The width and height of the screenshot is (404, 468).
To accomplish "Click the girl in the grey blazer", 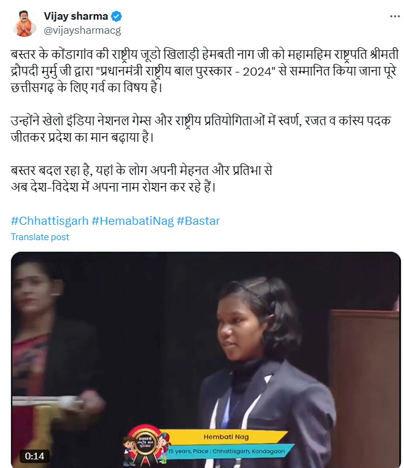I will tap(263, 372).
